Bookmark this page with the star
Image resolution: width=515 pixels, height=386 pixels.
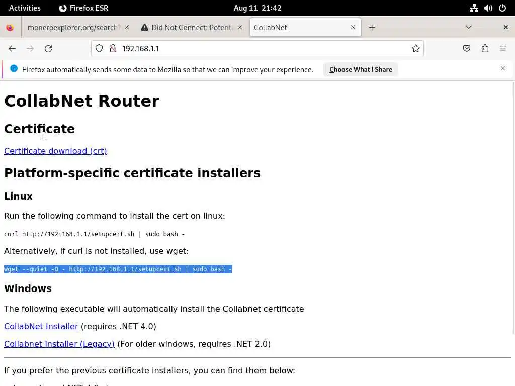point(415,49)
